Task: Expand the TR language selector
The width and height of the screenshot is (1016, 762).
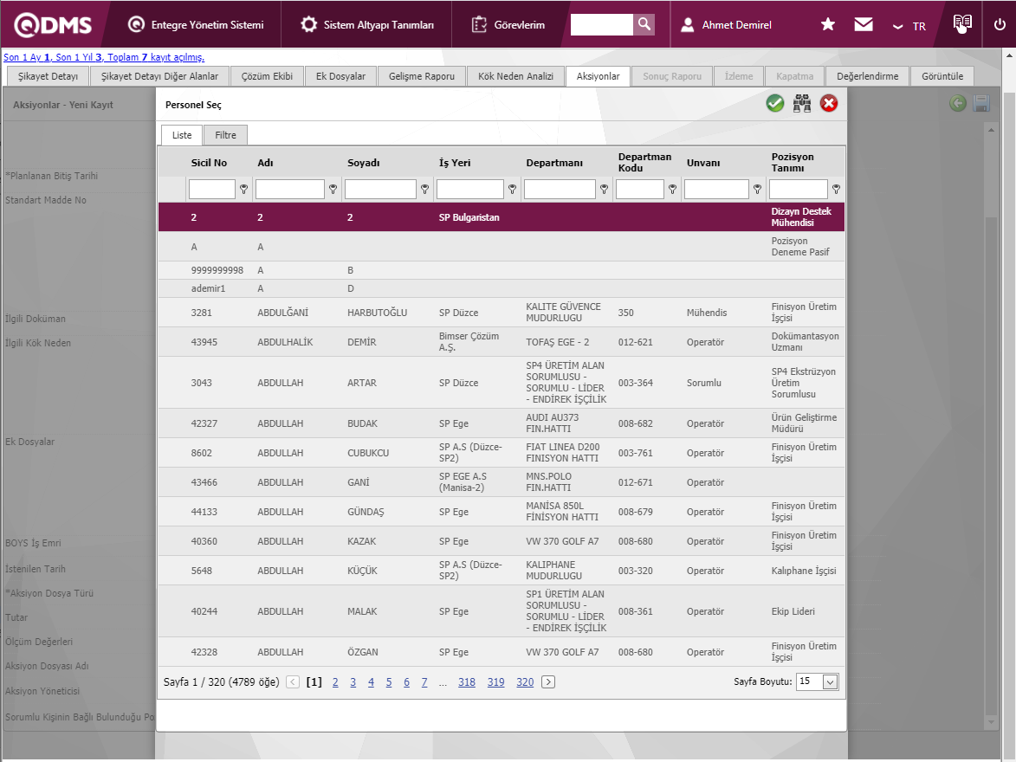Action: (910, 26)
